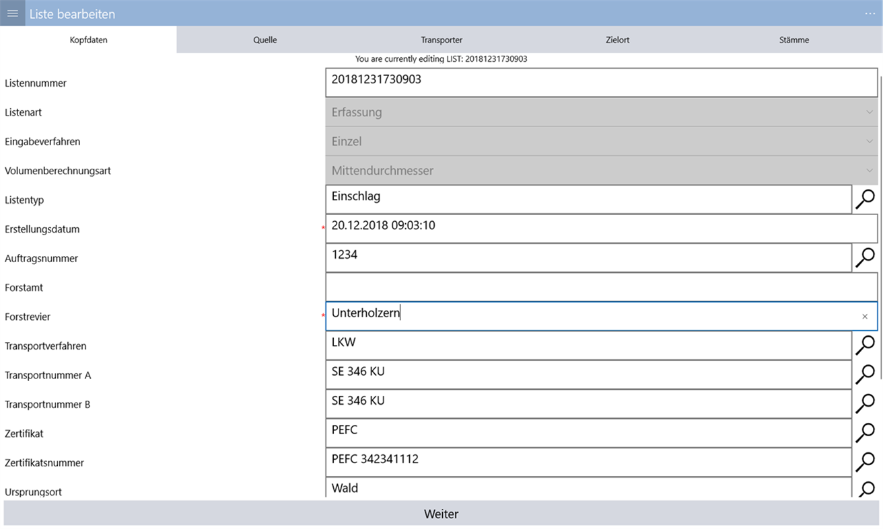The image size is (883, 529).
Task: Open the Volumenberechnungsart dropdown showing Mittendurchmesser
Action: click(868, 170)
